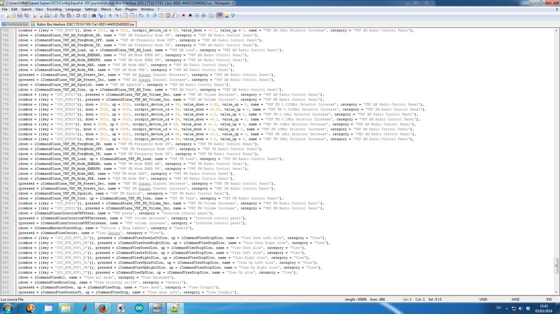
Task: Open the File menu
Action: pos(4,9)
